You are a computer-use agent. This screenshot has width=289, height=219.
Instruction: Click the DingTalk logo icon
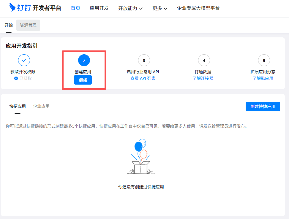click(x=13, y=8)
